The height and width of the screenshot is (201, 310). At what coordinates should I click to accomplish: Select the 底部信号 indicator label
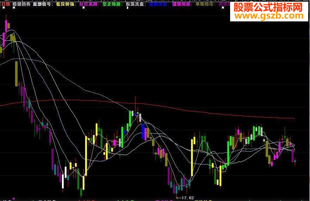(42, 4)
